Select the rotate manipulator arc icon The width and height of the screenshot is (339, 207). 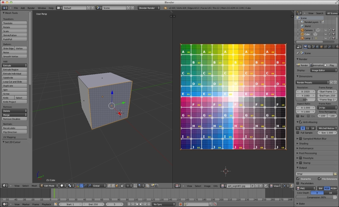tap(85, 186)
